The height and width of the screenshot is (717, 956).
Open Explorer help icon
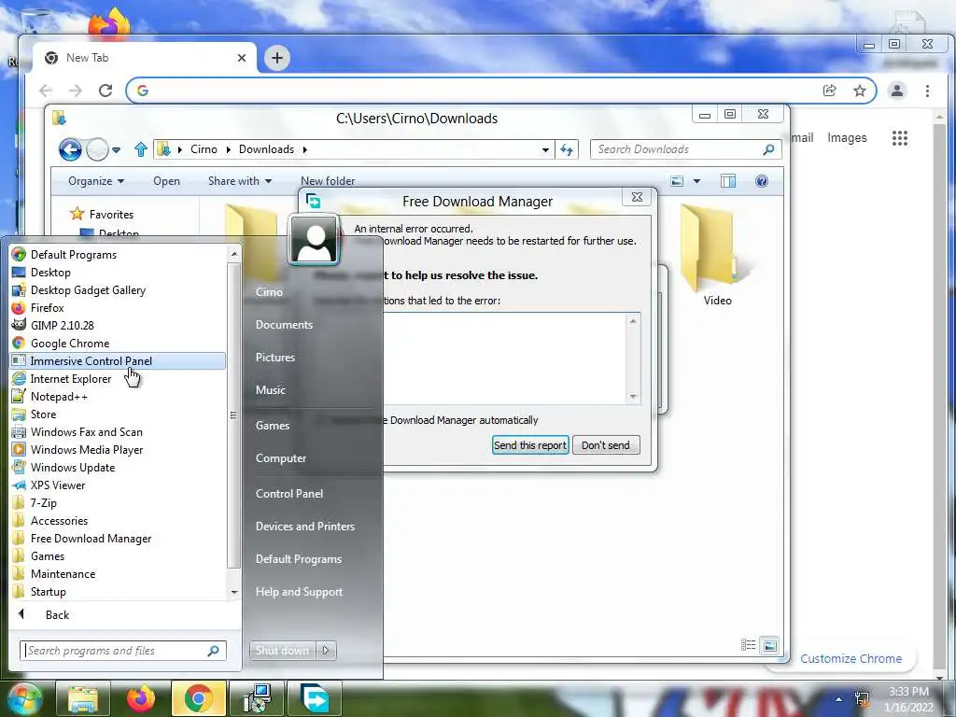pyautogui.click(x=762, y=181)
